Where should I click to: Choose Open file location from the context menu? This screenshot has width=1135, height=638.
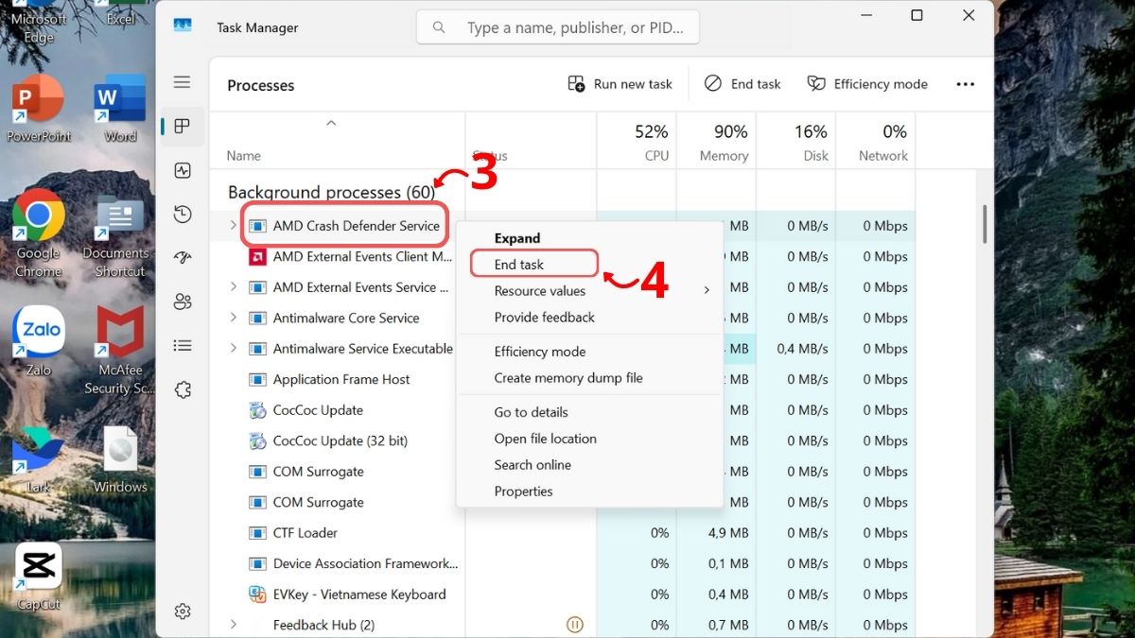(x=546, y=439)
